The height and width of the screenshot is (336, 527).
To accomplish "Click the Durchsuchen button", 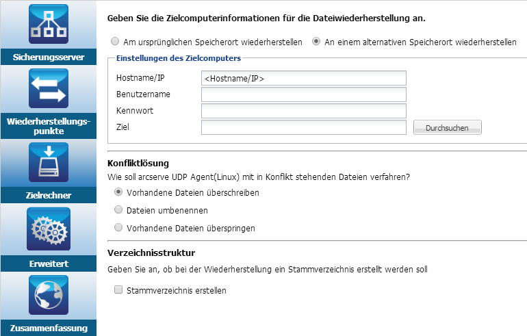I will pos(448,128).
